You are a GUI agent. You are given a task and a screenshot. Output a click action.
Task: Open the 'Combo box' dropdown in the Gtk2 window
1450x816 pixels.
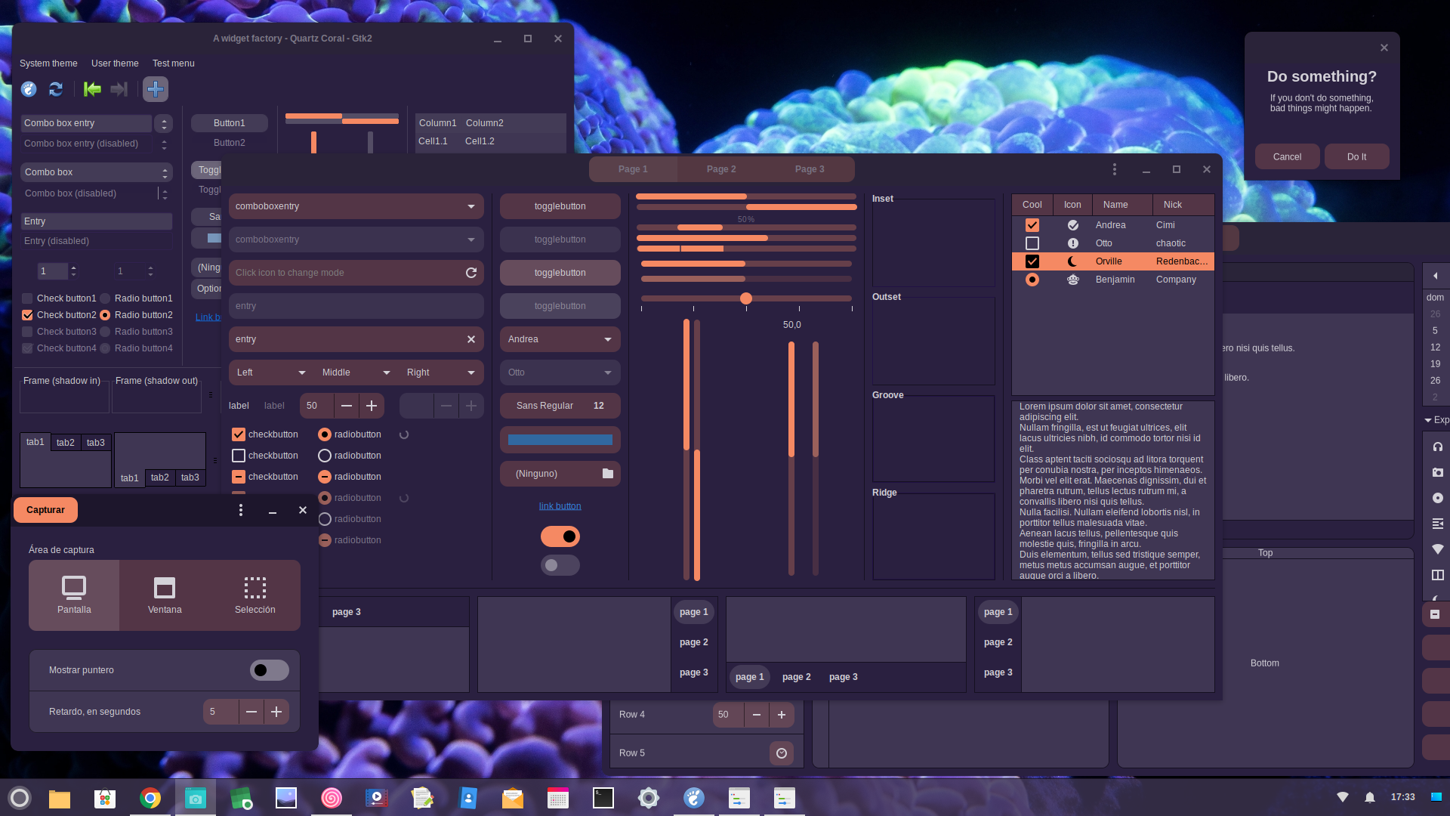click(x=97, y=172)
